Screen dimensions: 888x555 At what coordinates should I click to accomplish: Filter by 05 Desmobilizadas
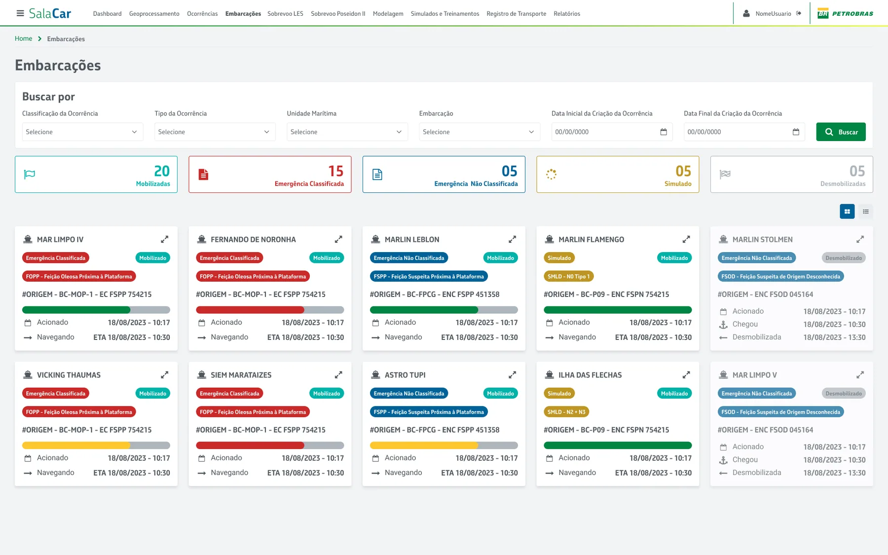click(x=792, y=174)
